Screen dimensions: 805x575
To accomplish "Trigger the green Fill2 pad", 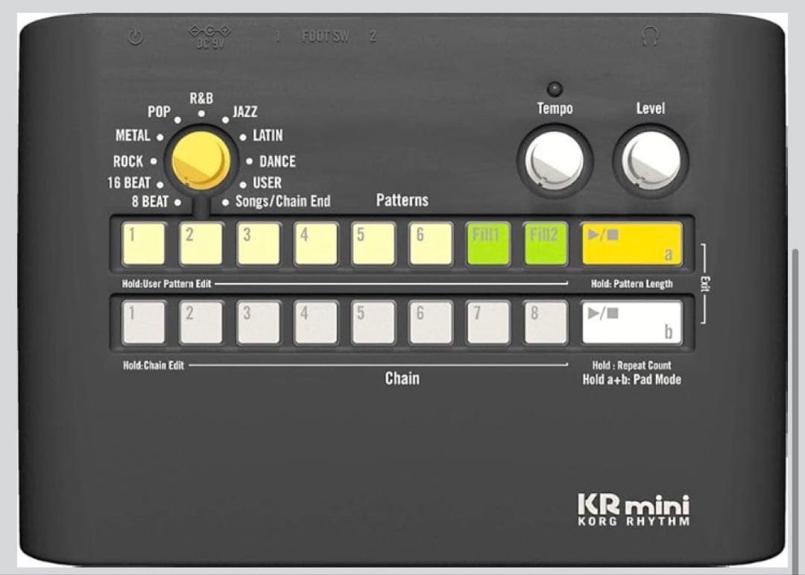I will [546, 243].
